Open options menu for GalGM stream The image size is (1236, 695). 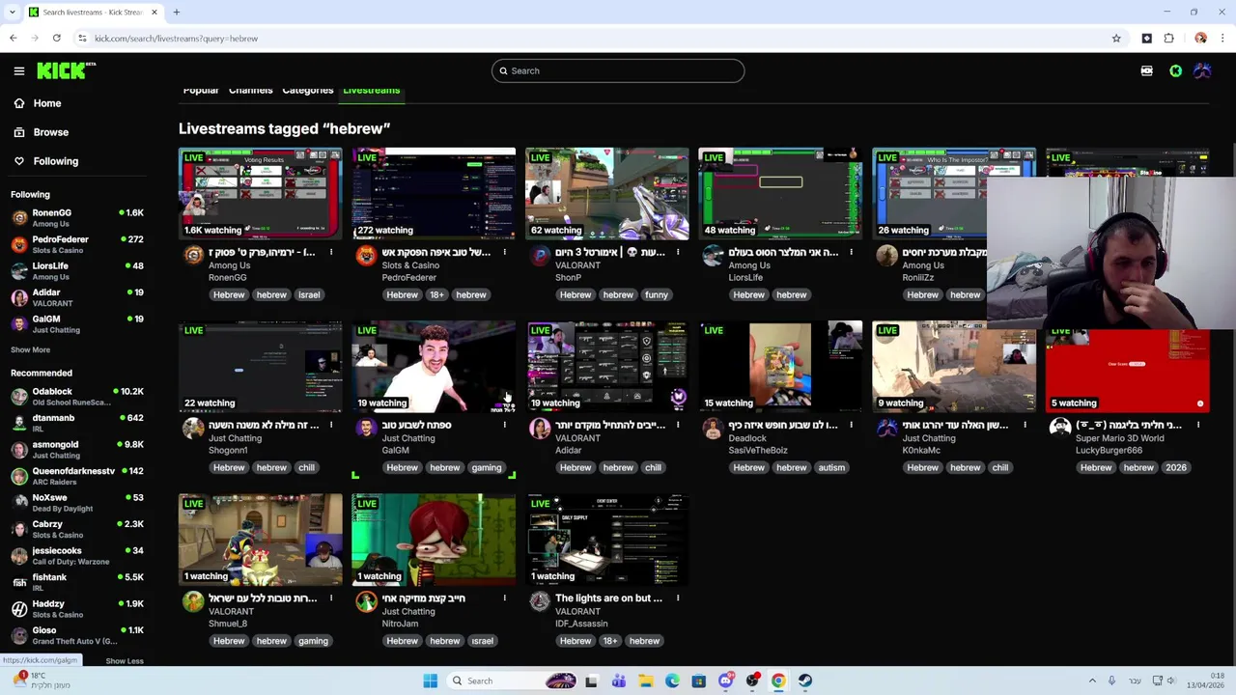click(x=504, y=426)
